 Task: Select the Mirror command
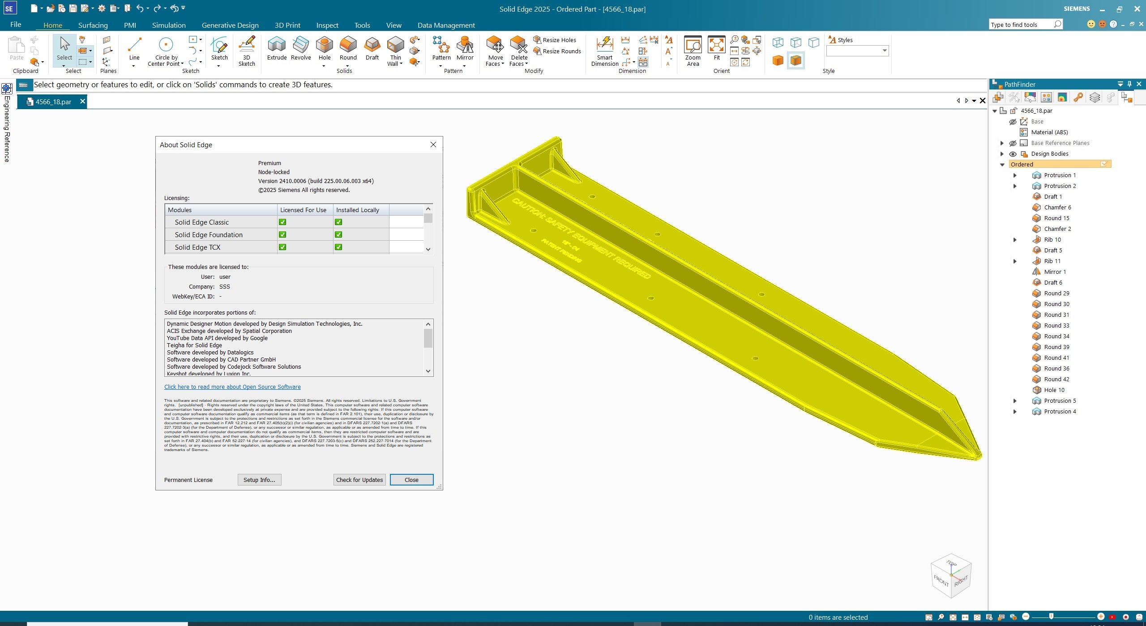point(465,49)
